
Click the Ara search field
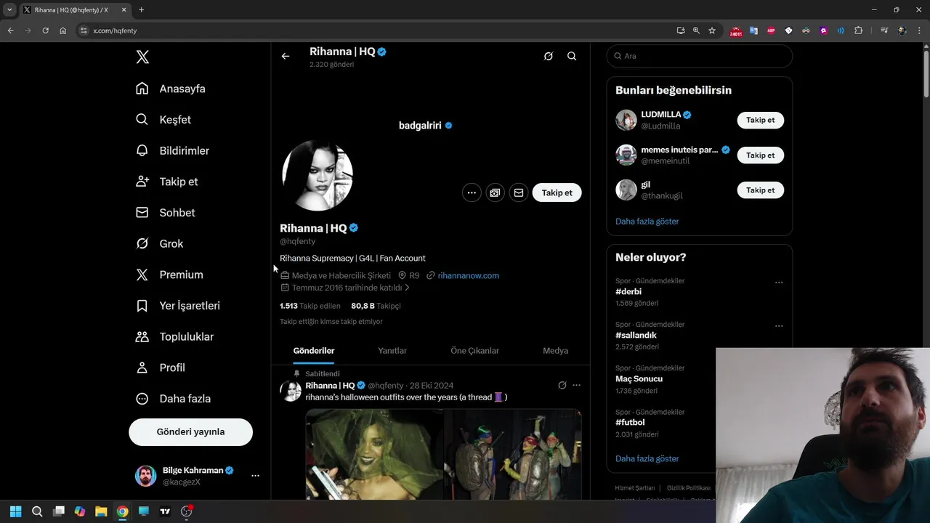coord(699,56)
